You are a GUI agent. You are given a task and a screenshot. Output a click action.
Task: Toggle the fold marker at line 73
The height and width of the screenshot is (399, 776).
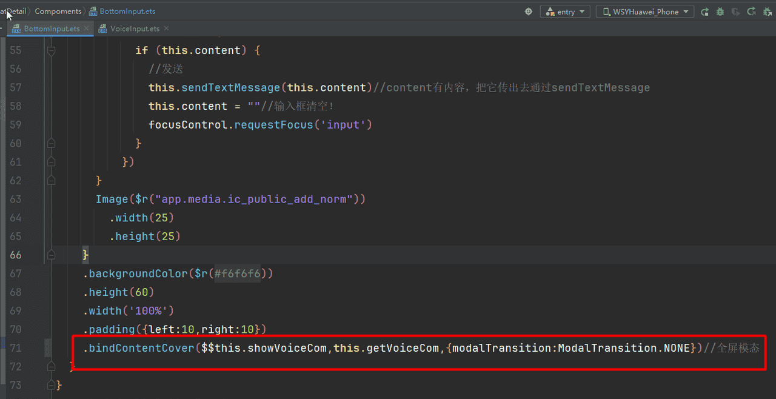click(51, 385)
